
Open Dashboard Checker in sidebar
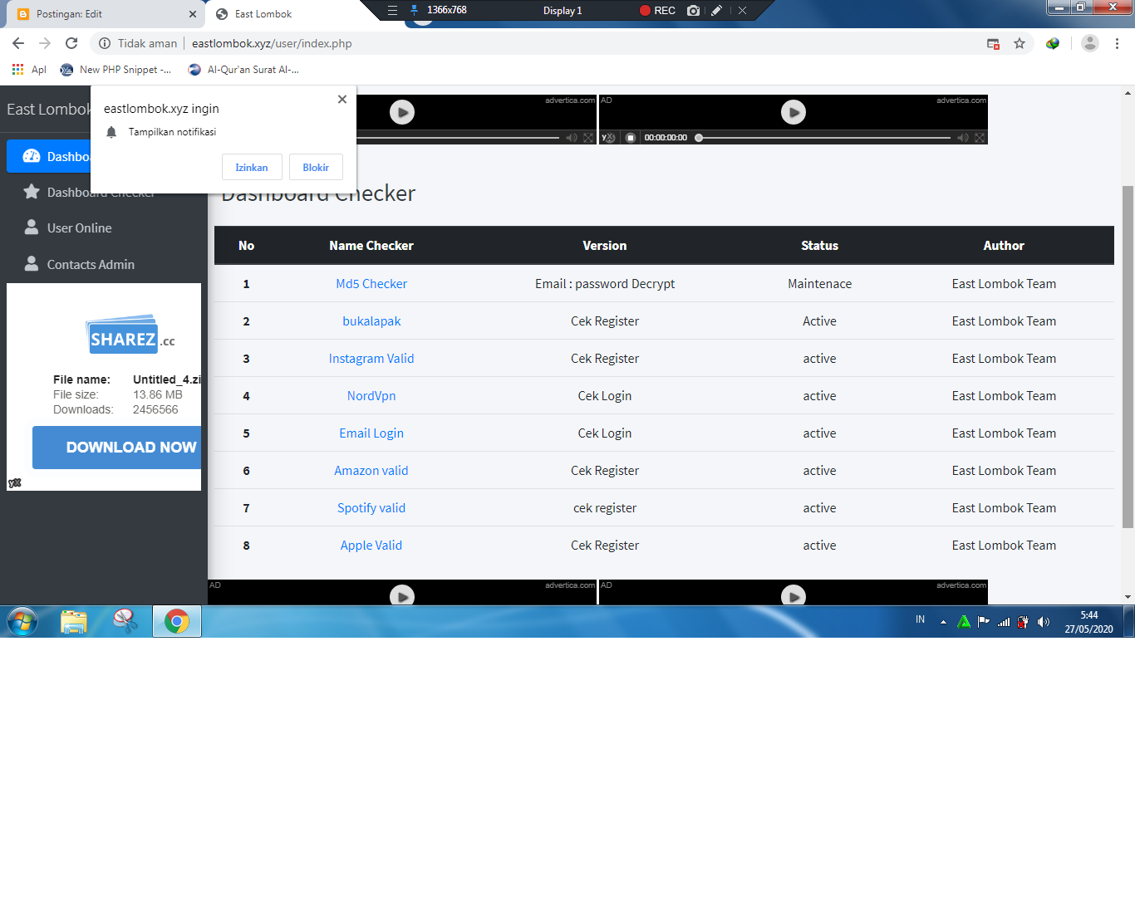(x=101, y=192)
